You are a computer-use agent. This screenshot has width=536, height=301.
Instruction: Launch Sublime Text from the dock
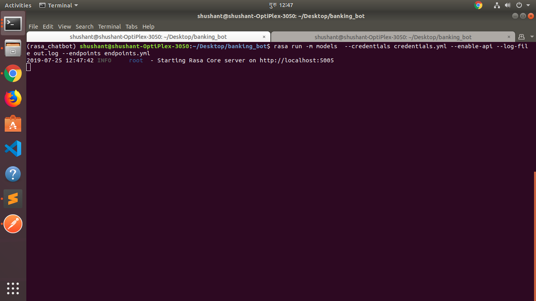[13, 199]
